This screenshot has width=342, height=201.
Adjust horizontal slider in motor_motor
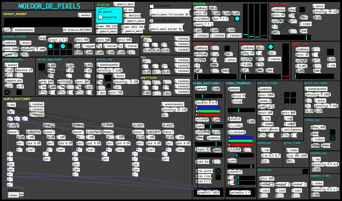215,76
